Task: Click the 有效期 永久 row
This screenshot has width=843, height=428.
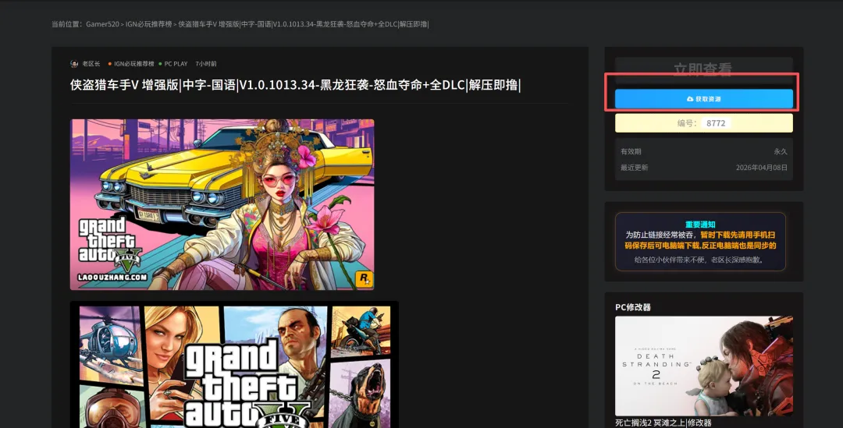Action: point(704,151)
